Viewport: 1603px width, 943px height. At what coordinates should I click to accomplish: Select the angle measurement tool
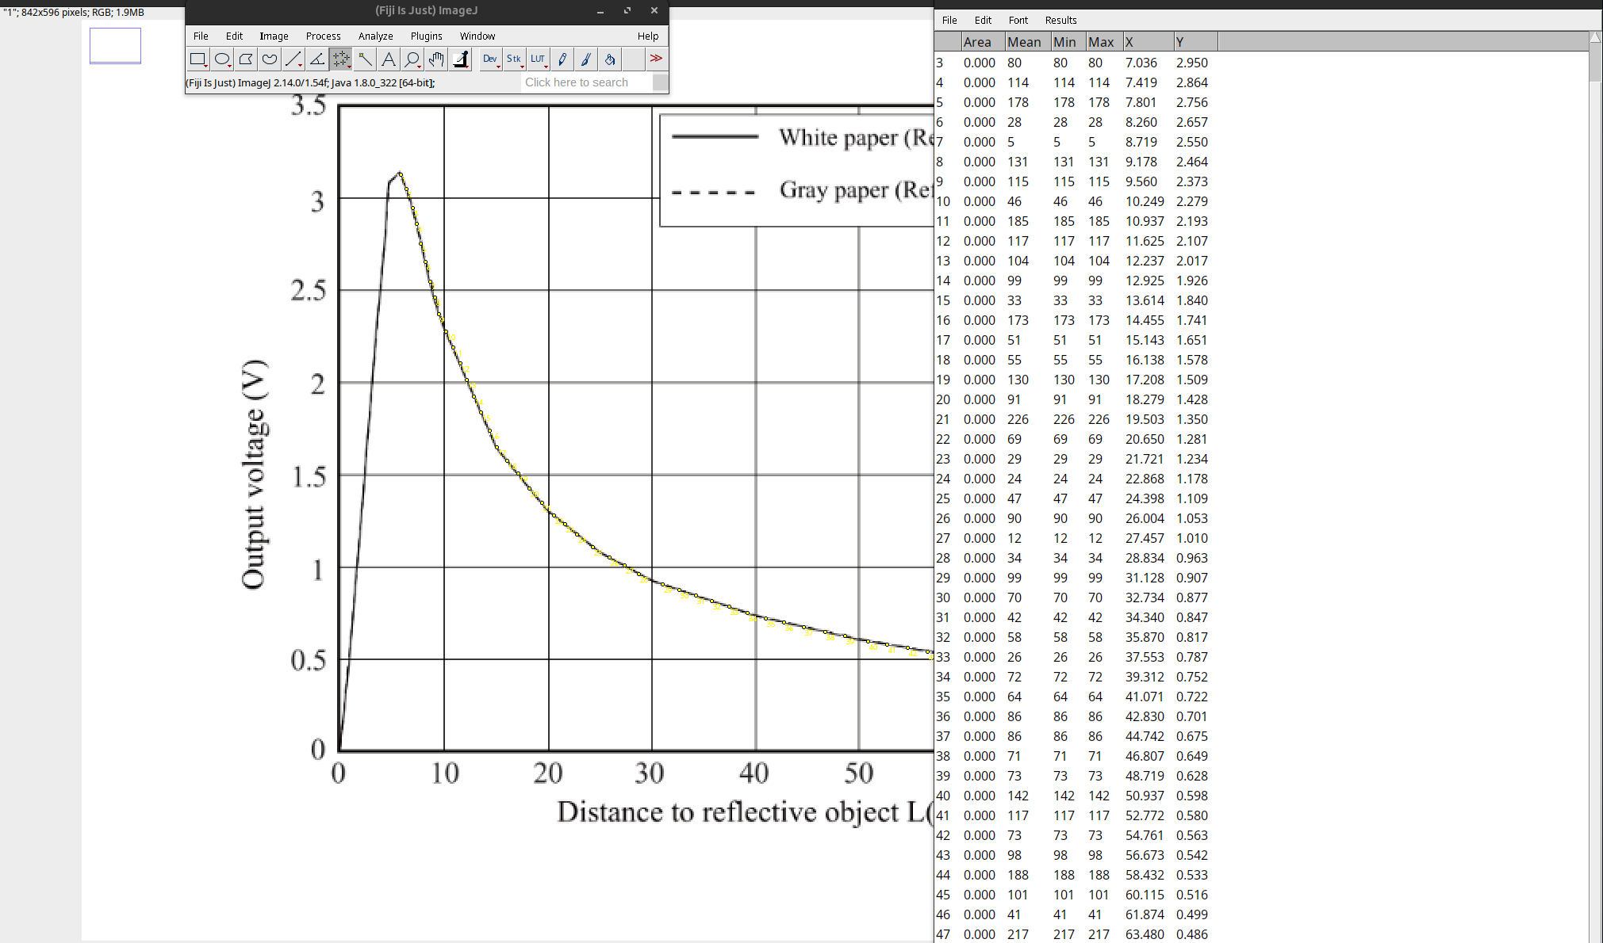(x=316, y=59)
